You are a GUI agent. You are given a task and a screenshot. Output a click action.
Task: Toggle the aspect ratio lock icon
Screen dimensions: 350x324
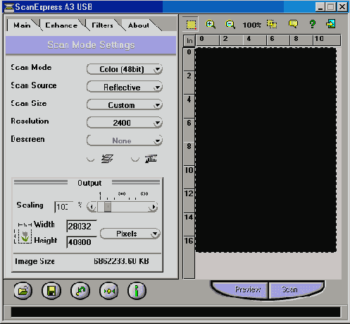pyautogui.click(x=23, y=236)
